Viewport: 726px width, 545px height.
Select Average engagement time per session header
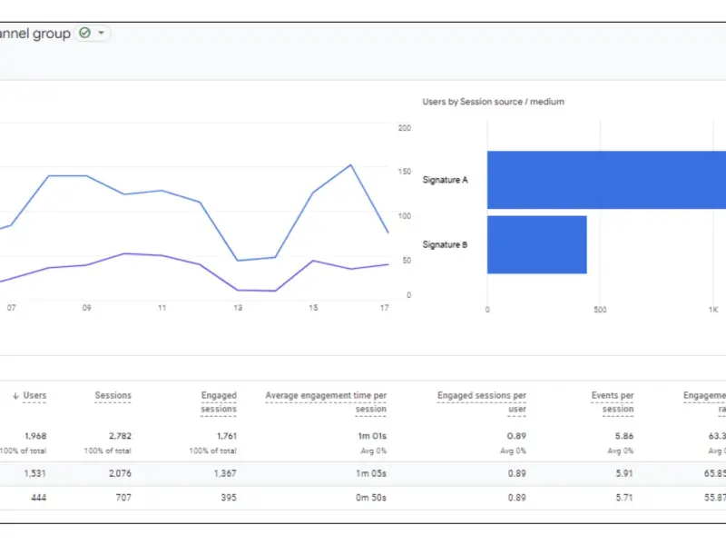tap(326, 401)
